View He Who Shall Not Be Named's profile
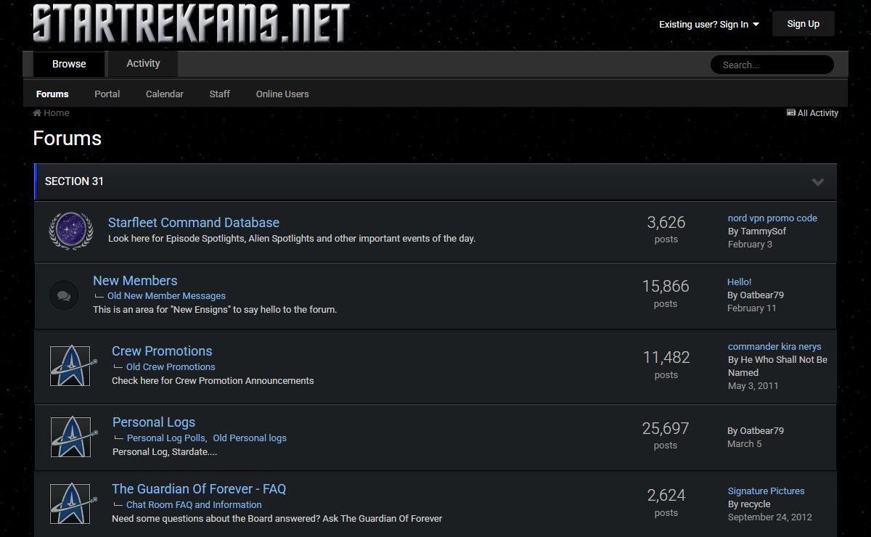Screen dimensions: 871x537 (777, 366)
